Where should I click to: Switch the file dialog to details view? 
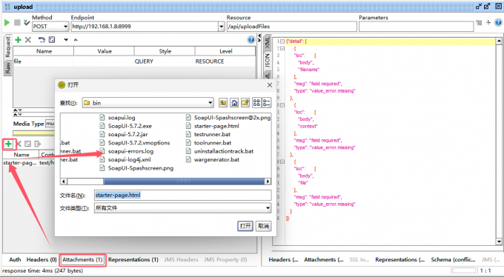click(x=267, y=103)
